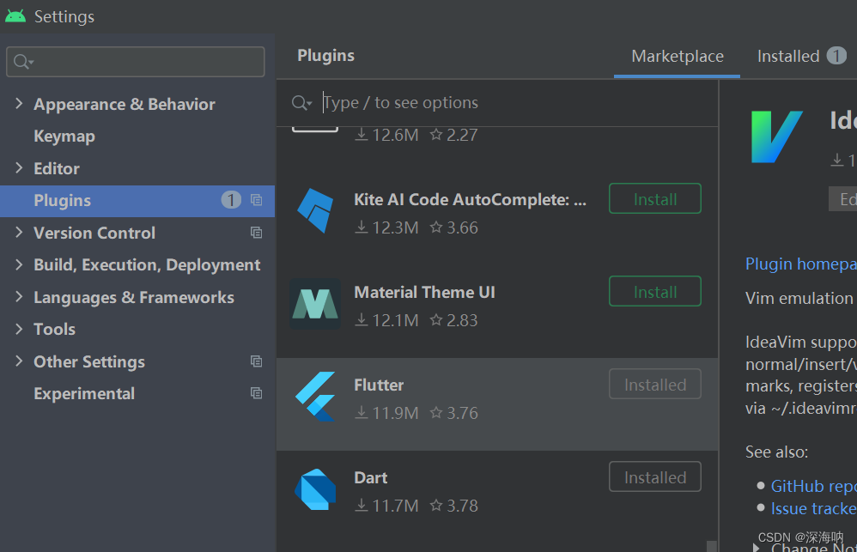This screenshot has height=552, width=857.
Task: Click the 11.7M download count for Dart
Action: click(x=395, y=507)
